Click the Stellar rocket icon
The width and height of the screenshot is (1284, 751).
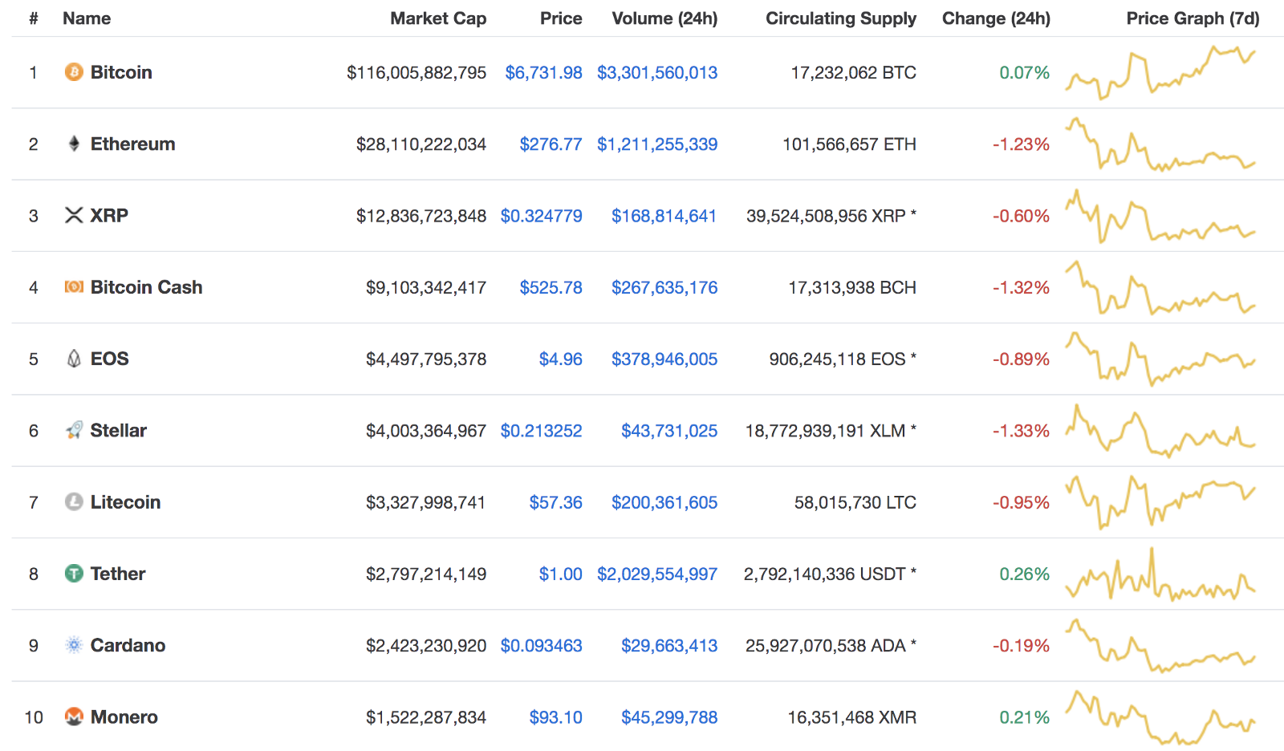pos(74,430)
